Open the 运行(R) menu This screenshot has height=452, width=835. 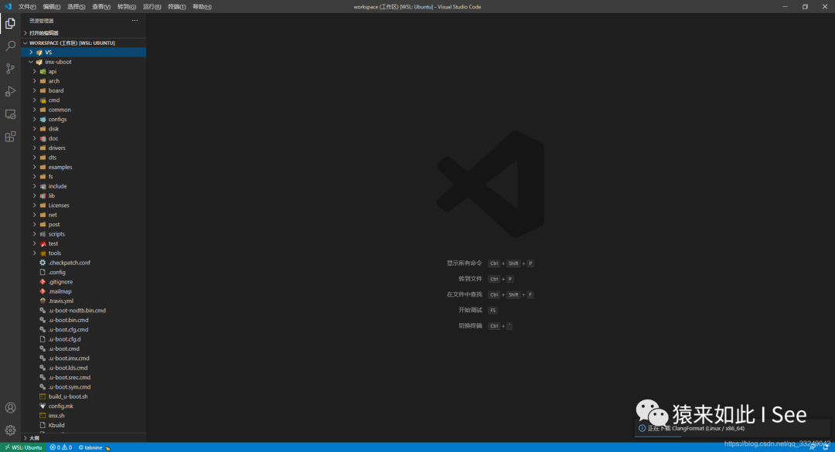pos(152,7)
